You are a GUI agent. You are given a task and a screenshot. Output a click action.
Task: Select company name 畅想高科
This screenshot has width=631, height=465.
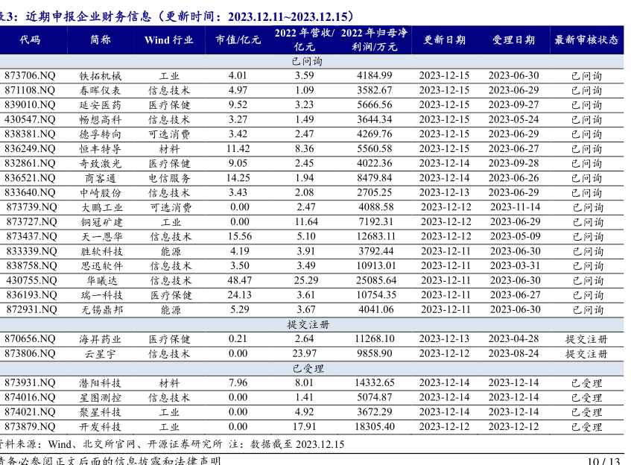(101, 120)
